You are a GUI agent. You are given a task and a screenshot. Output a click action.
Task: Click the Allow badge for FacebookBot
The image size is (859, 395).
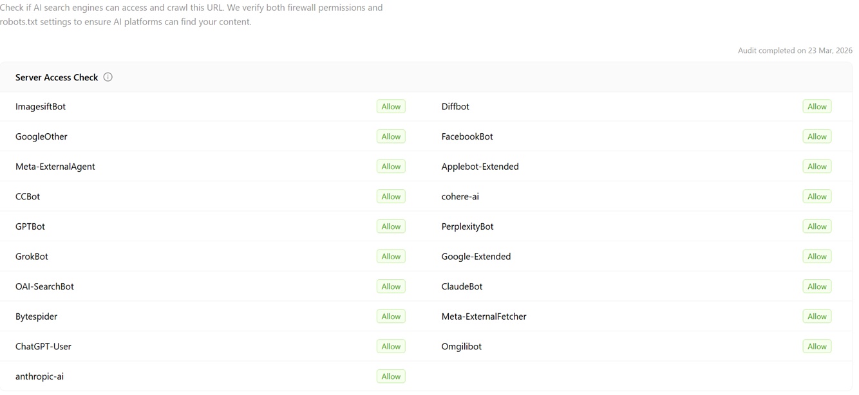click(817, 136)
